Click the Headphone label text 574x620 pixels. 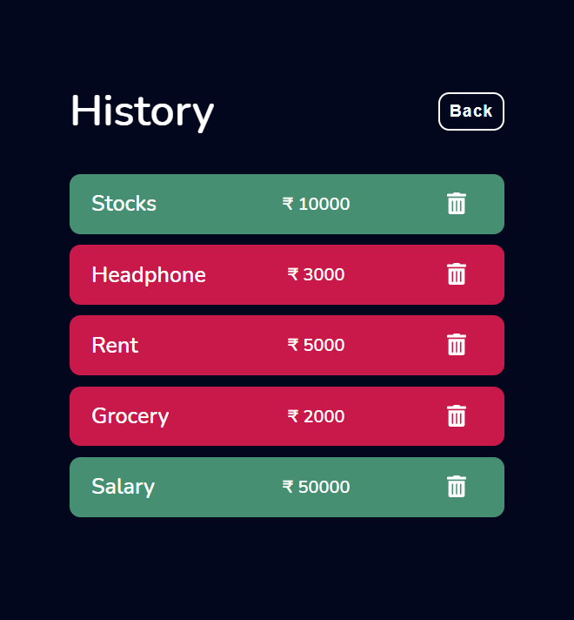[x=149, y=274]
